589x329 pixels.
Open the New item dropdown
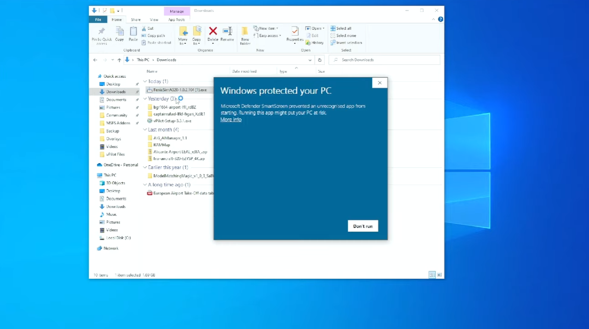point(266,28)
